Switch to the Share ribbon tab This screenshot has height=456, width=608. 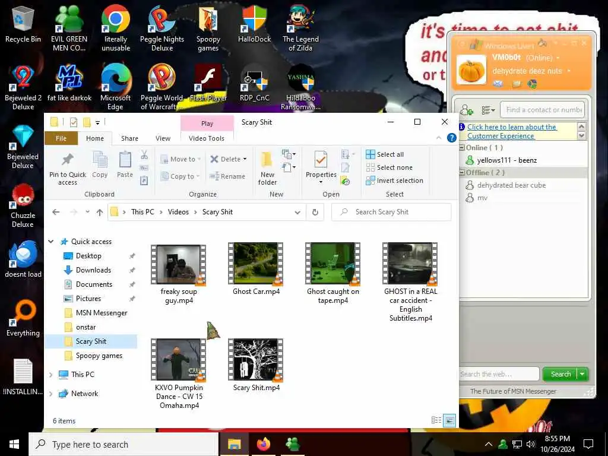tap(129, 138)
